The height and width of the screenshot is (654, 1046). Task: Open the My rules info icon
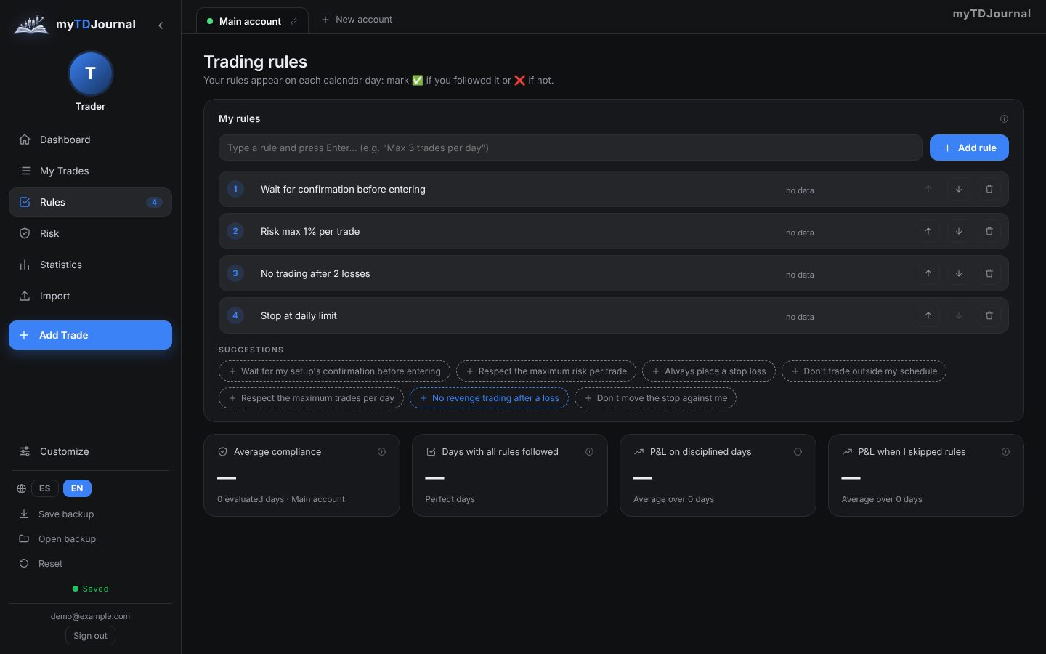coord(1004,118)
